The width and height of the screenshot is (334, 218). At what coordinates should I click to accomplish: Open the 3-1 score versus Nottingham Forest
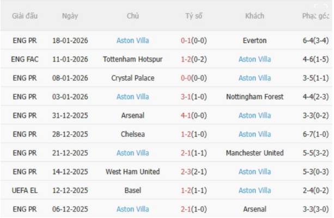[x=193, y=97]
